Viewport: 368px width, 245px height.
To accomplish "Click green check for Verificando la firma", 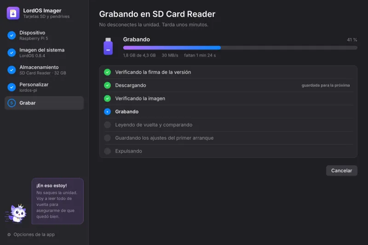I will pos(108,72).
